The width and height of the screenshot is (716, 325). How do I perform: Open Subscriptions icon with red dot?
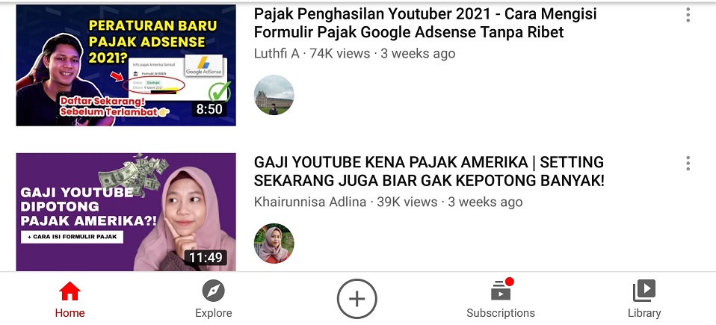pyautogui.click(x=501, y=289)
